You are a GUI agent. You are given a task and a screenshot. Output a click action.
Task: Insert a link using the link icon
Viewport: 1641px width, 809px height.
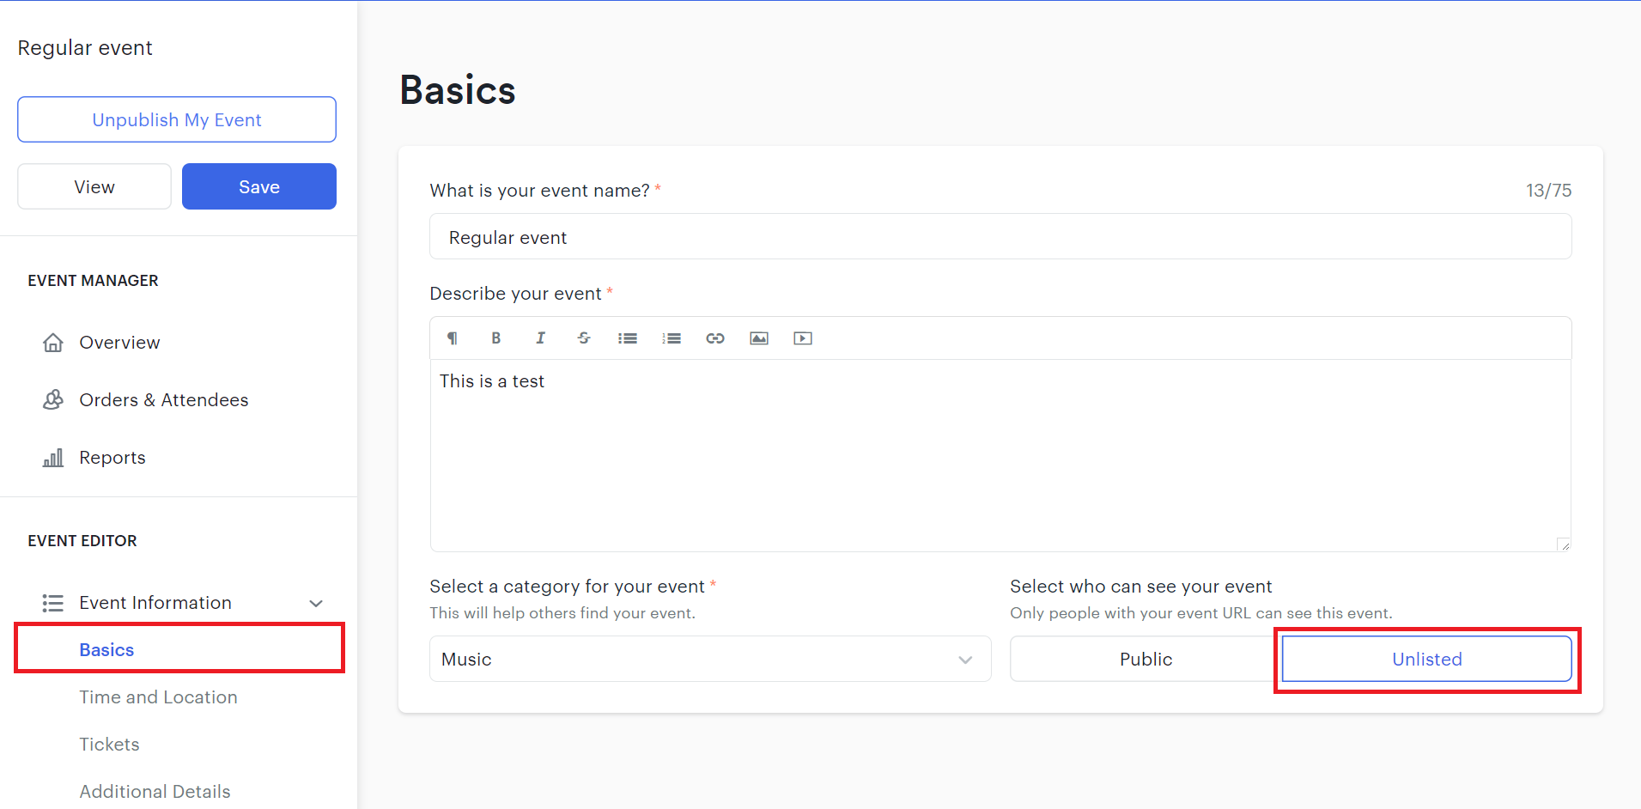coord(715,338)
